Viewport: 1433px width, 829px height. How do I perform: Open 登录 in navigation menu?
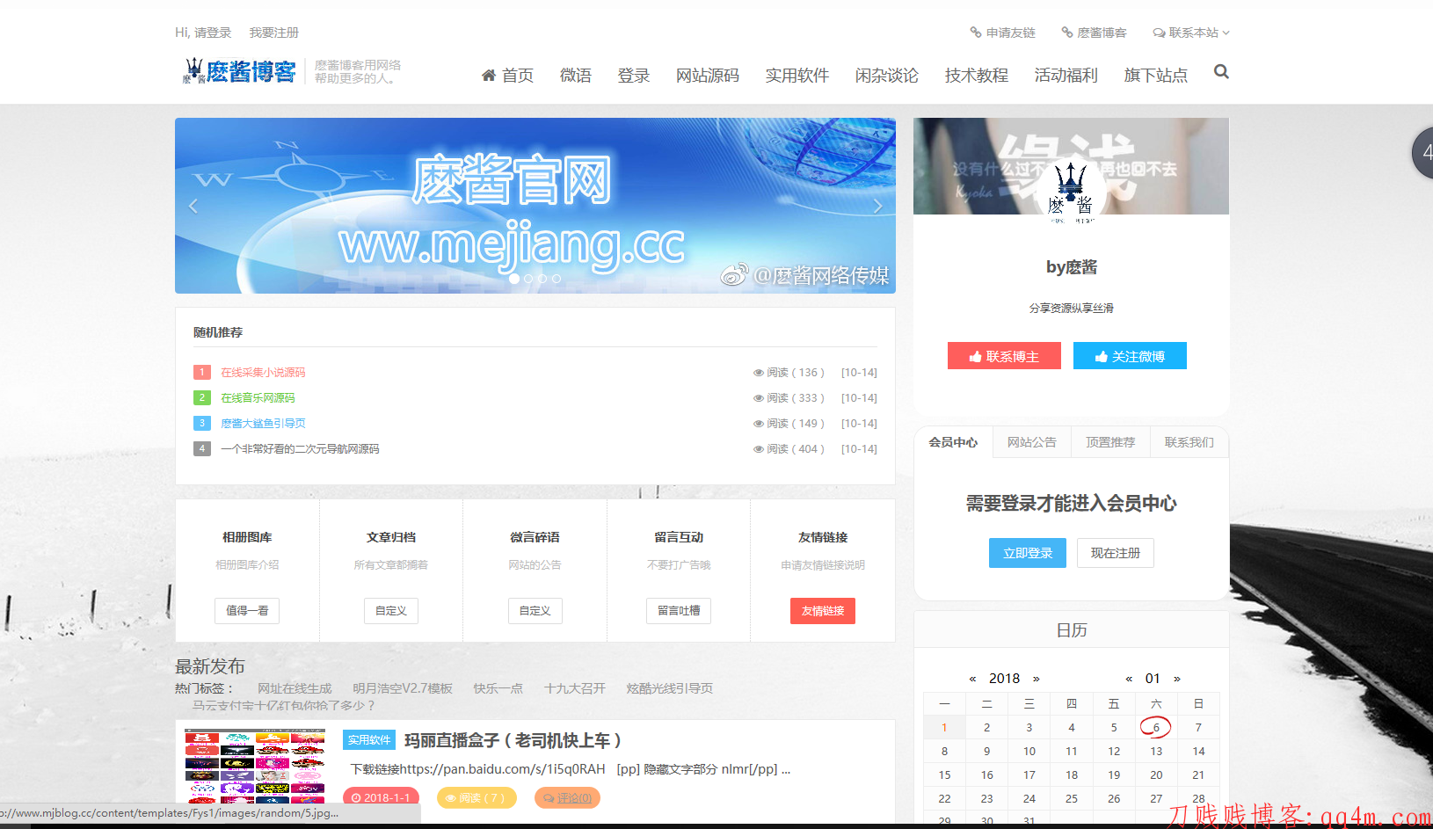[634, 76]
